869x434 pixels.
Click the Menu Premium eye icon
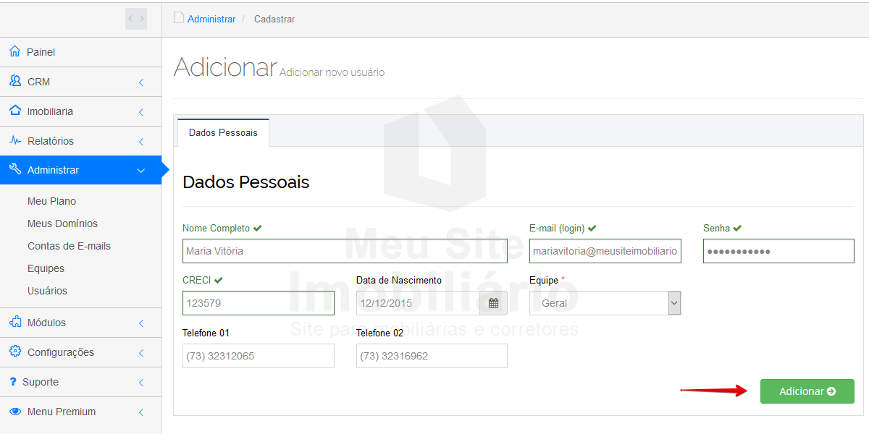tap(15, 412)
